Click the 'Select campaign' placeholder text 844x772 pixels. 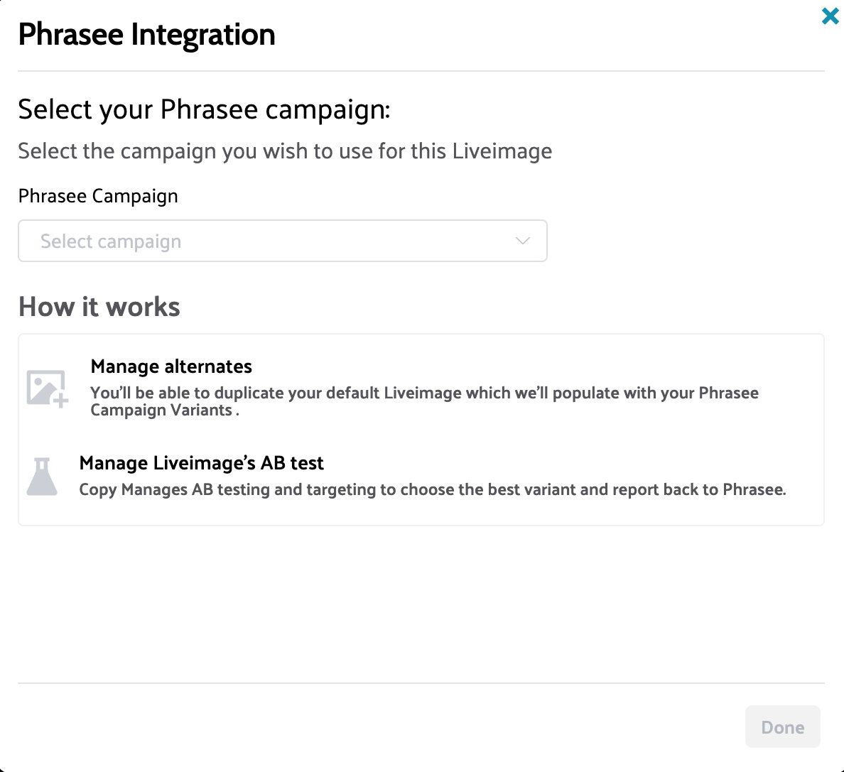tap(111, 242)
